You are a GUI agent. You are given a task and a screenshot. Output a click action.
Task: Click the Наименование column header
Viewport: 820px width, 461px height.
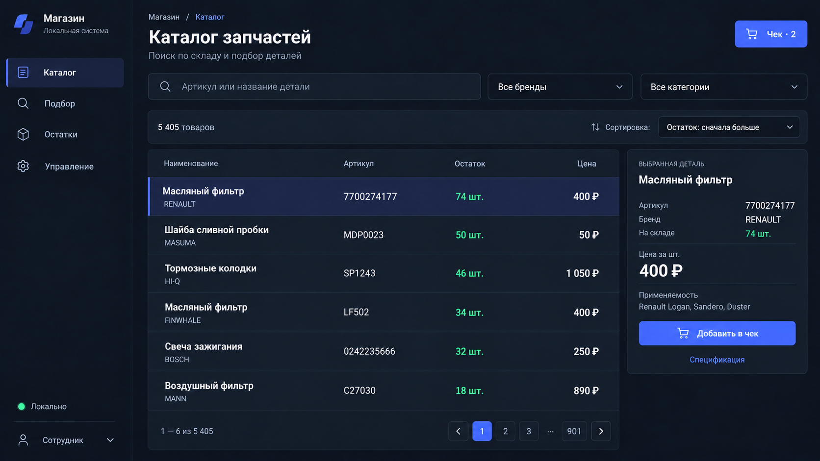coord(191,164)
